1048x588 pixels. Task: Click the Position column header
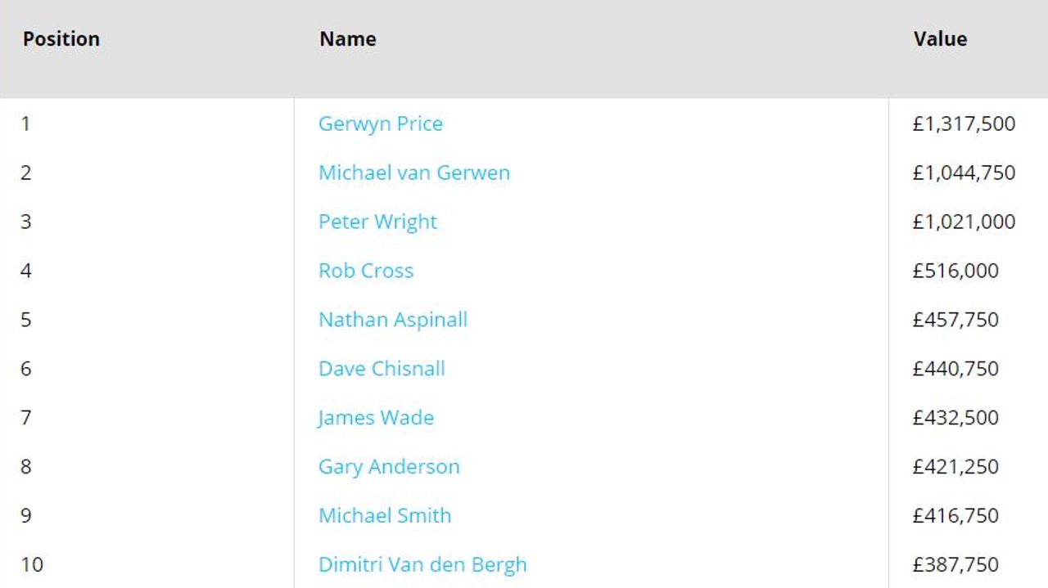pyautogui.click(x=61, y=39)
